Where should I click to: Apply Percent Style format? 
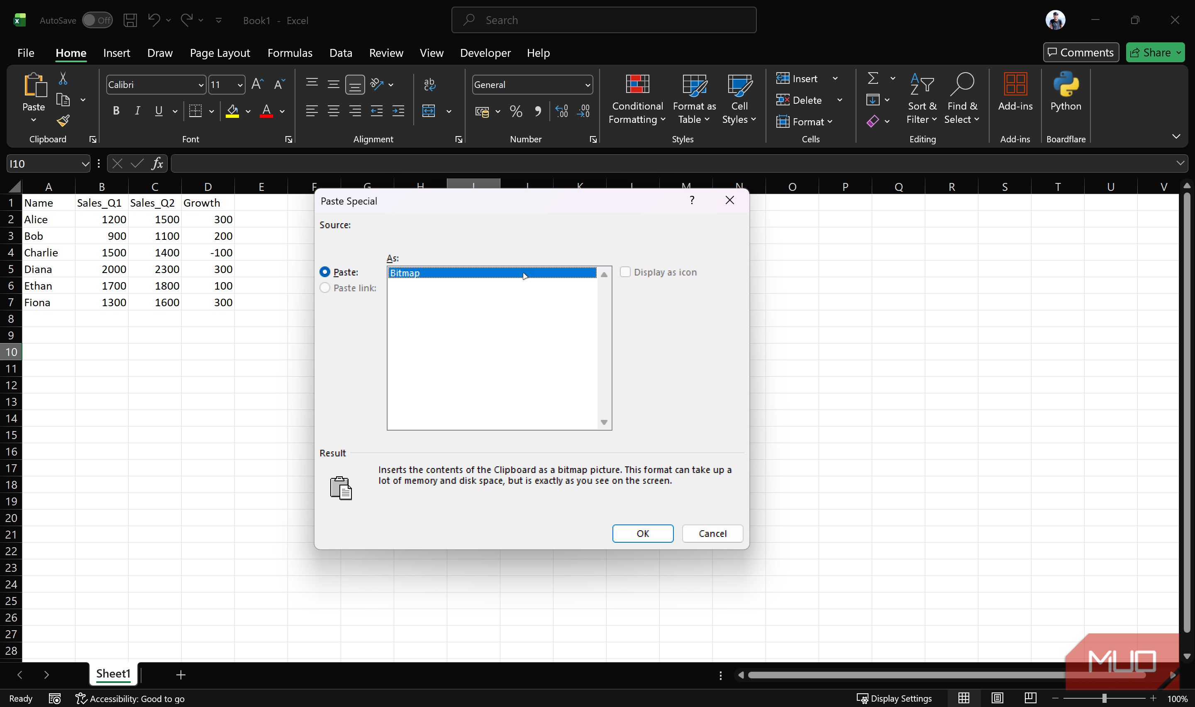point(516,111)
